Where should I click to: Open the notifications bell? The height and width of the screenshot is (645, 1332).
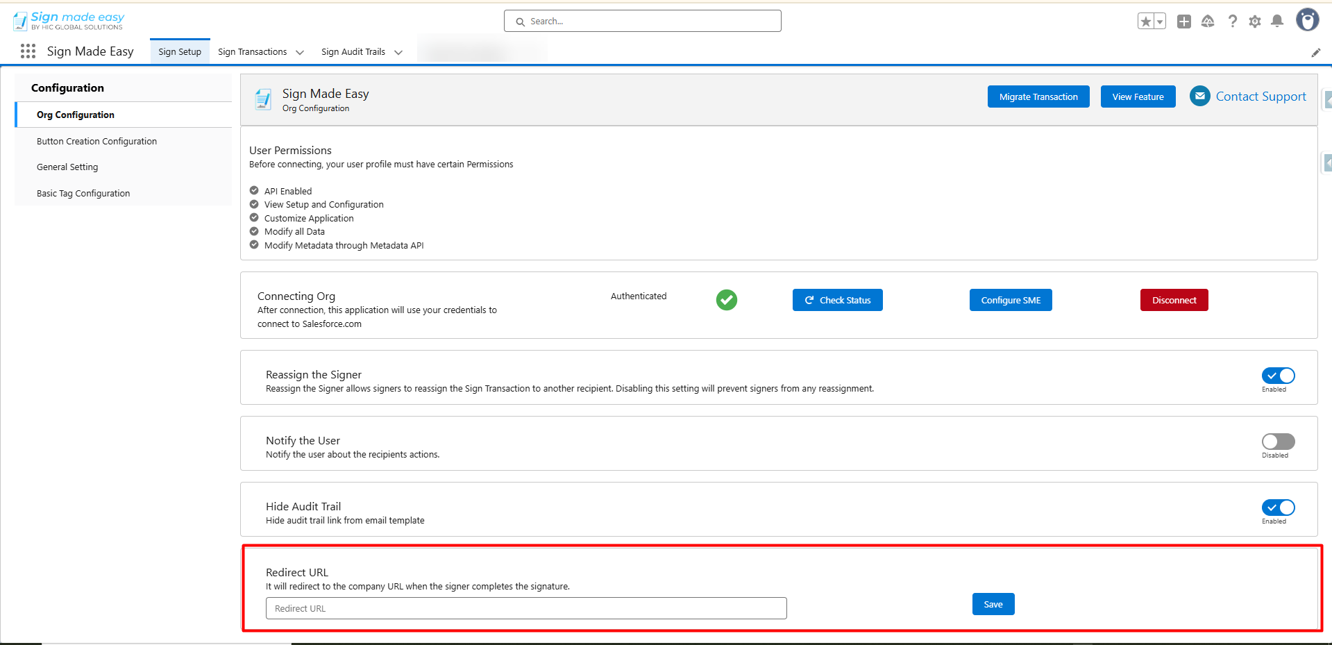click(x=1277, y=22)
